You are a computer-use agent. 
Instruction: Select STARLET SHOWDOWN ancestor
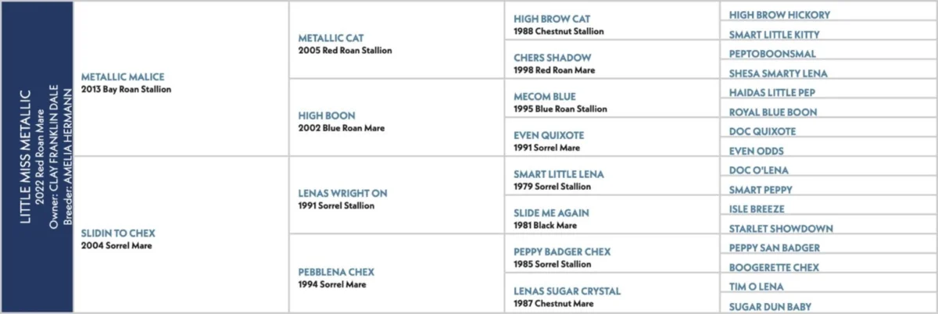pyautogui.click(x=781, y=229)
